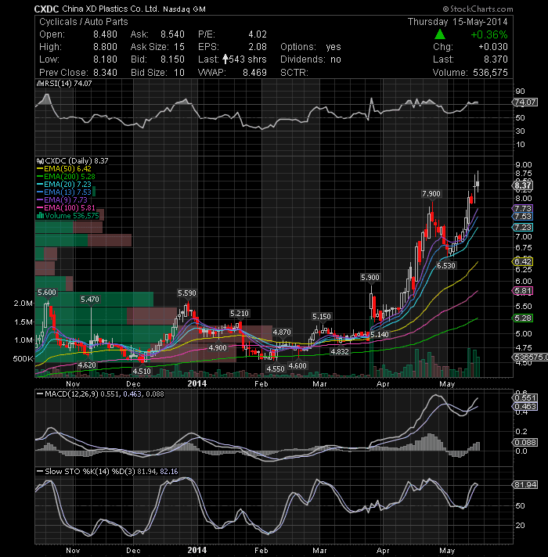Viewport: 548px width, 557px height.
Task: Click the green up-triangle change indicator
Action: tap(440, 34)
